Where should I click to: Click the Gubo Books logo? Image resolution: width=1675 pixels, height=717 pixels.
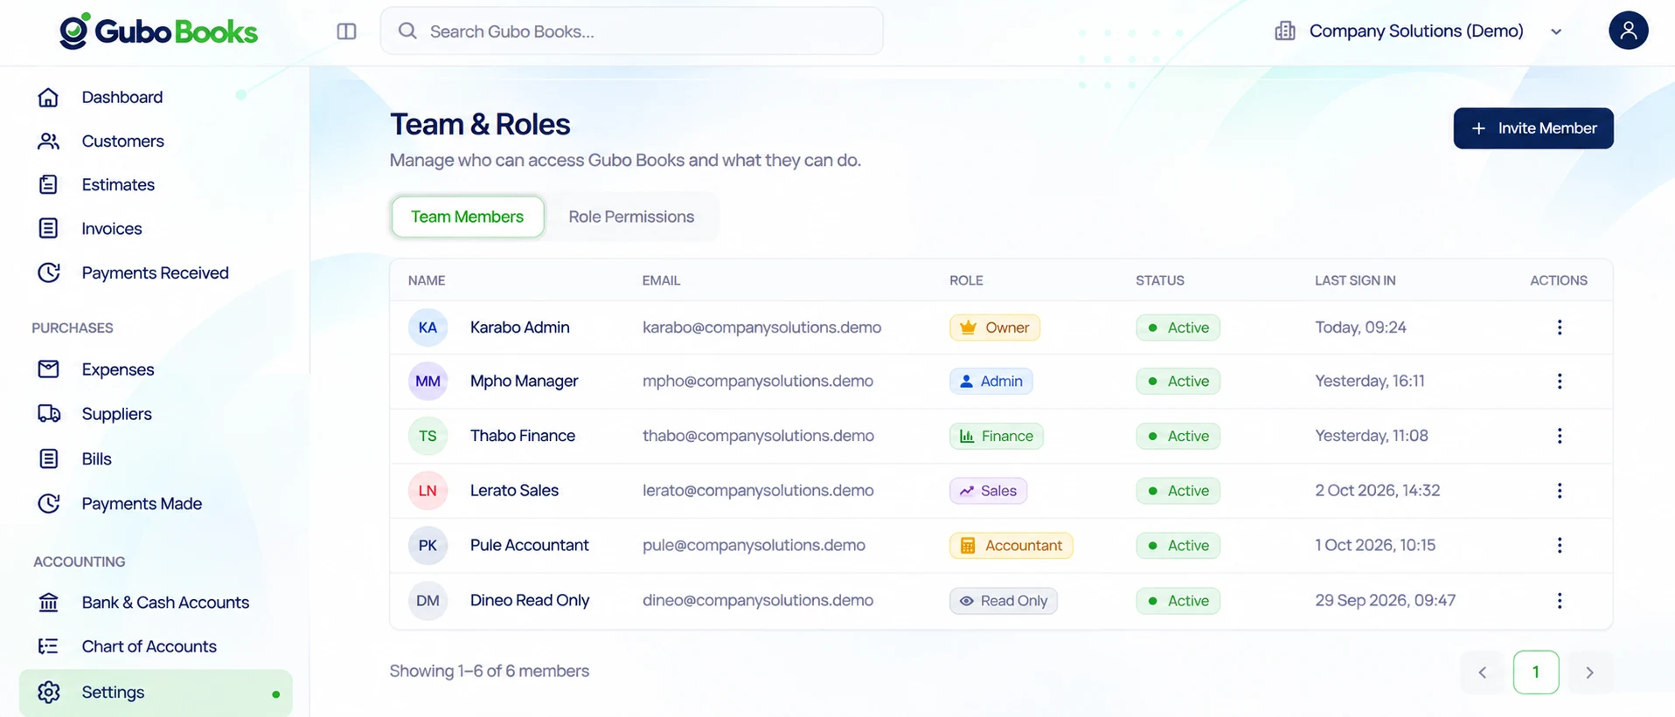coord(158,31)
